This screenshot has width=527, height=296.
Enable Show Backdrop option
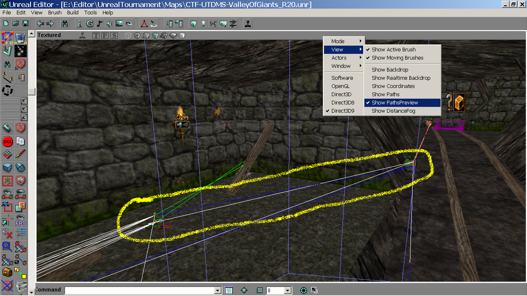[403, 69]
